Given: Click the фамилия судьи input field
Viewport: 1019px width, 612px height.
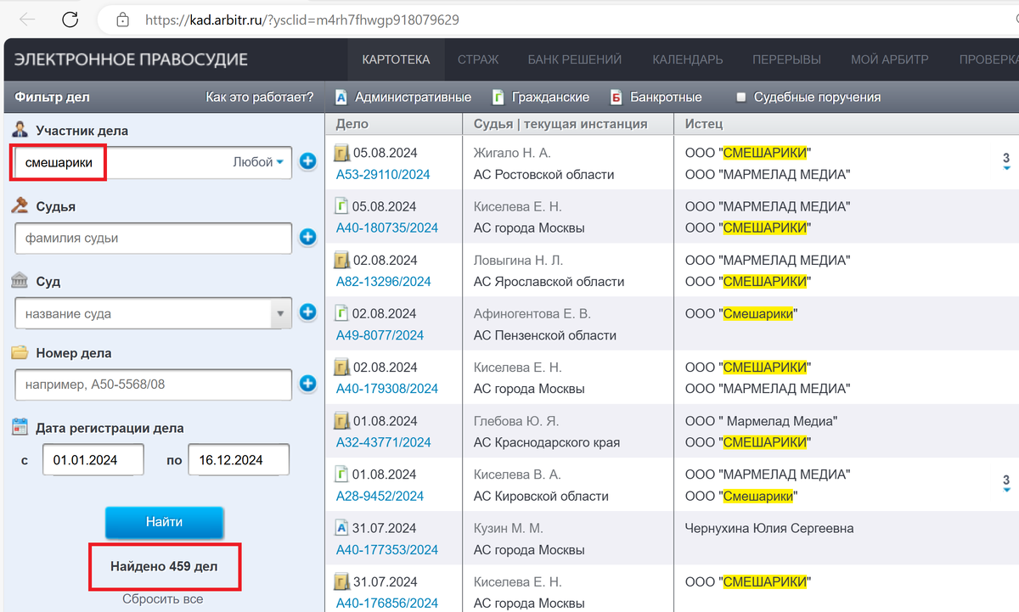Looking at the screenshot, I should point(154,239).
